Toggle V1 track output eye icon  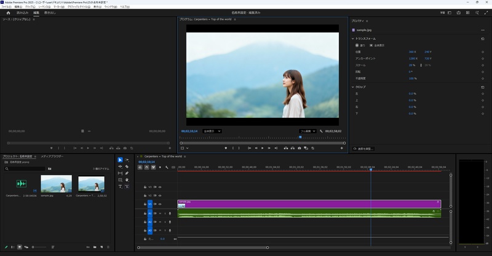pyautogui.click(x=160, y=204)
